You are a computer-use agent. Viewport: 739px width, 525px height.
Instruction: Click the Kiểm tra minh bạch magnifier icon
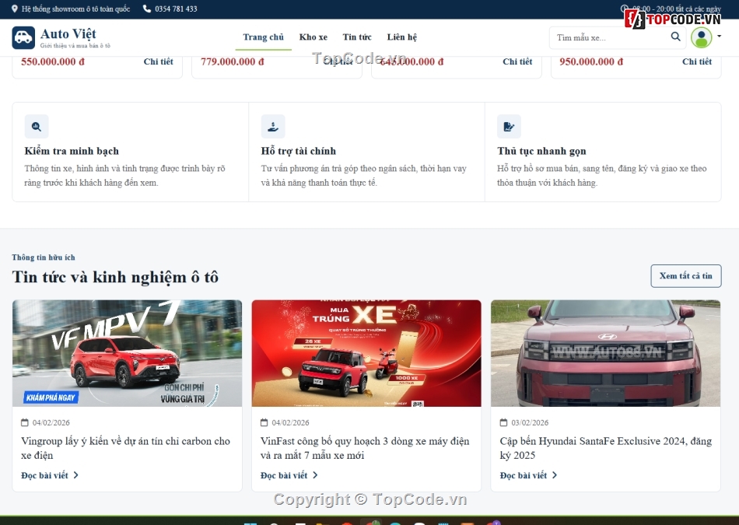click(x=37, y=126)
